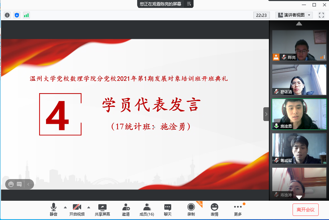This screenshot has width=329, height=220.
Task: Enter full screen mode
Action: [321, 15]
